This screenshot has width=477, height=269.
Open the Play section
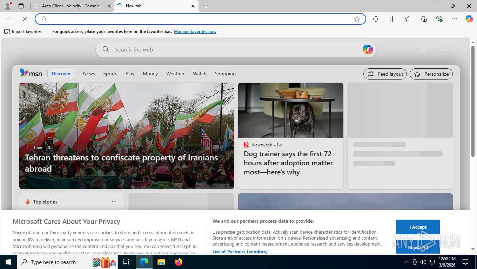pos(130,74)
